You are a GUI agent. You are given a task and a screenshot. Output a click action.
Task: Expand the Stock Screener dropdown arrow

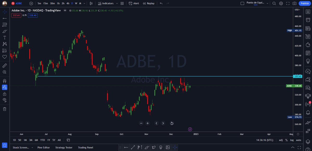point(32,148)
